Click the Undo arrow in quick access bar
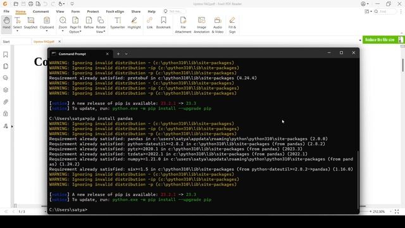This screenshot has width=405, height=228. [46, 4]
